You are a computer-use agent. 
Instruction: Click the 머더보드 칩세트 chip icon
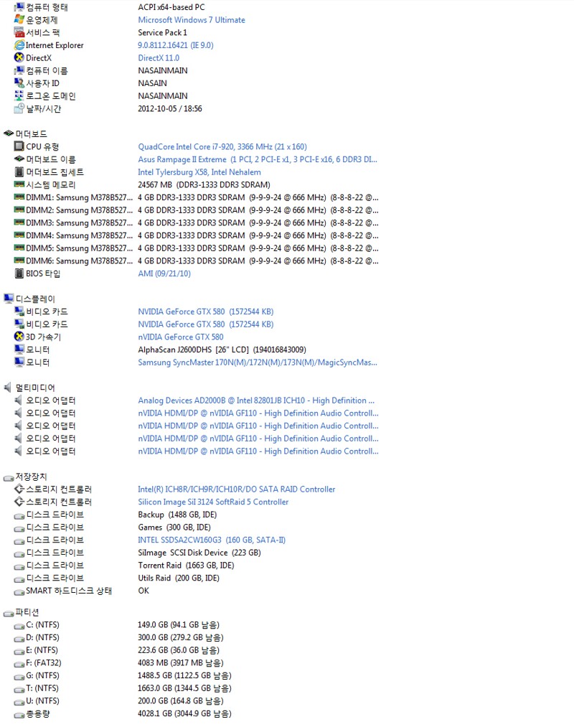[x=19, y=172]
